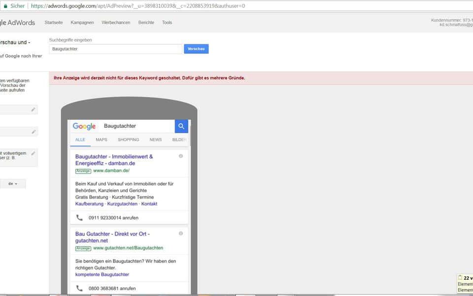
Task: Open the Kaufberatung sitelink
Action: tap(89, 204)
